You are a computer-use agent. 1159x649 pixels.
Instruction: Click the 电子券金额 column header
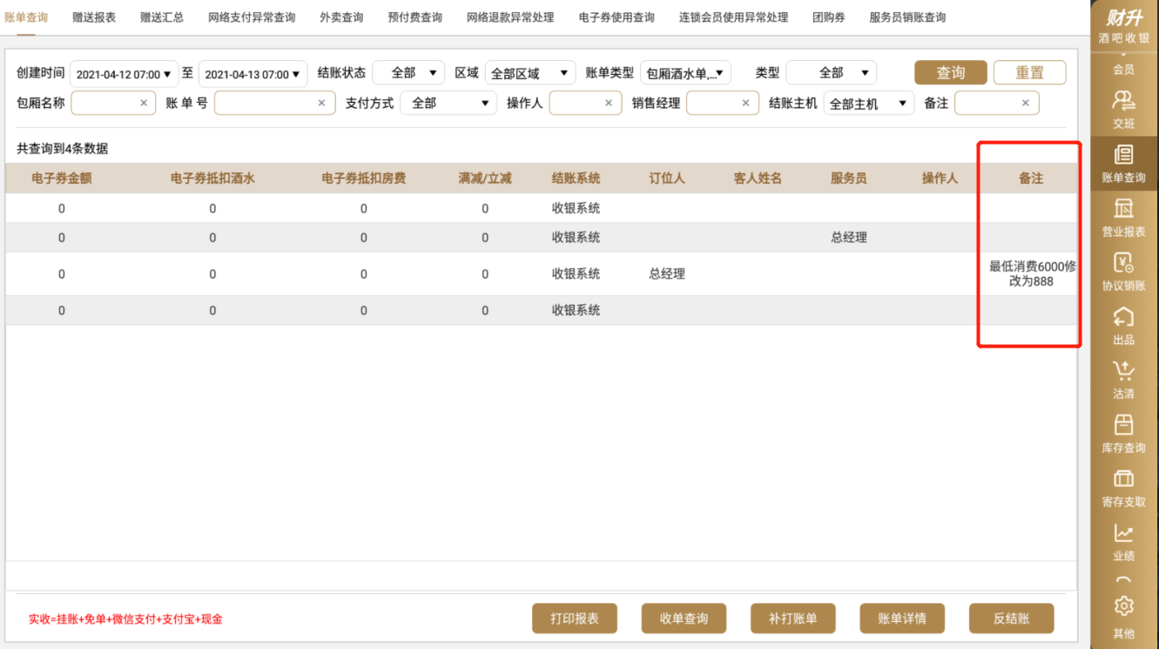(x=62, y=178)
